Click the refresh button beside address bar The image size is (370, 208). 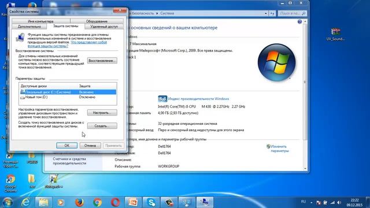pos(272,13)
